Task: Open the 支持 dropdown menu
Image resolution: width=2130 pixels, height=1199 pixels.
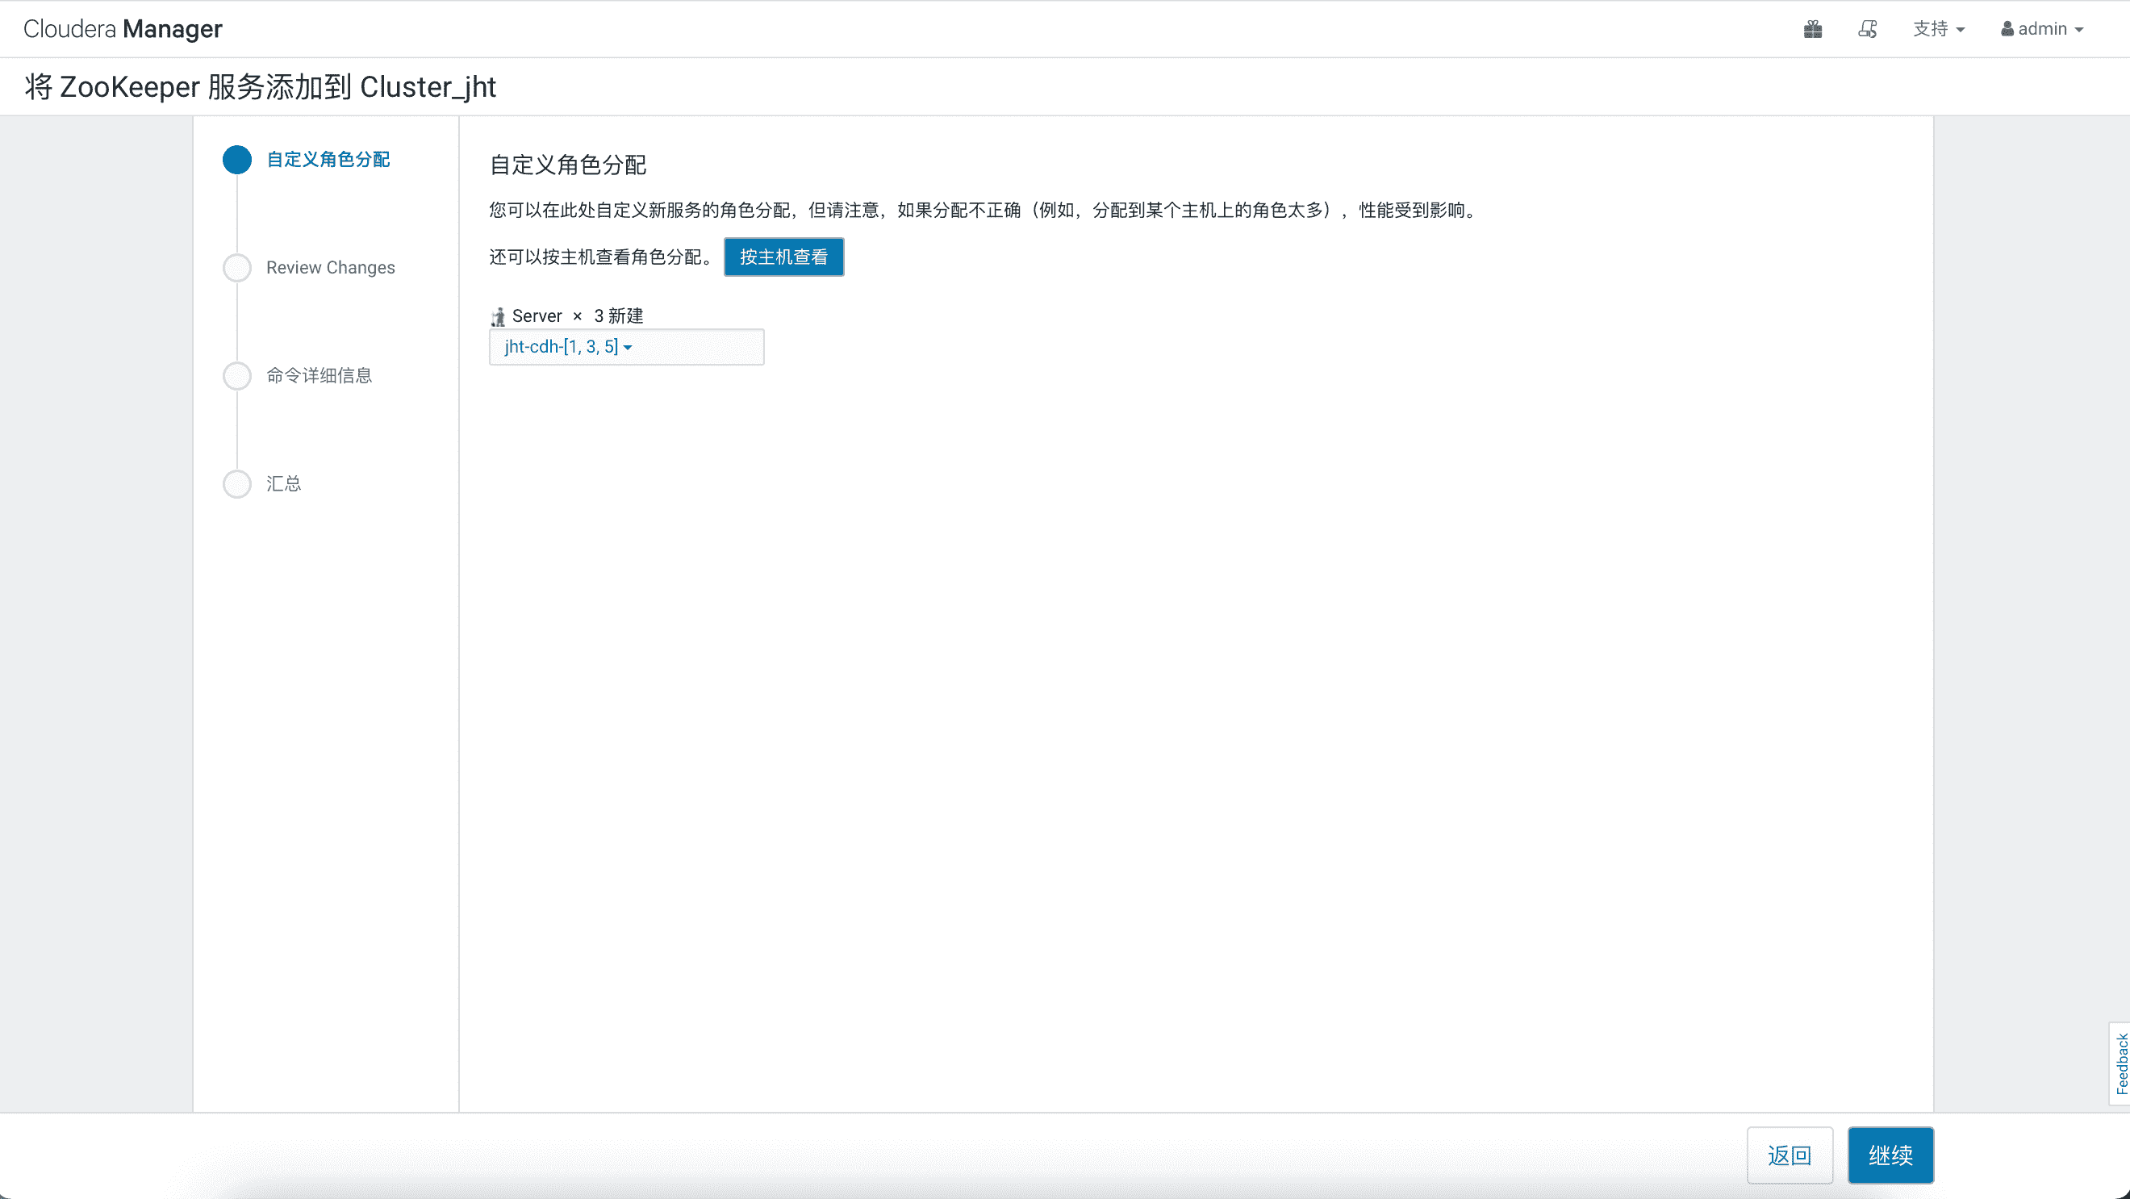Action: pyautogui.click(x=1938, y=29)
